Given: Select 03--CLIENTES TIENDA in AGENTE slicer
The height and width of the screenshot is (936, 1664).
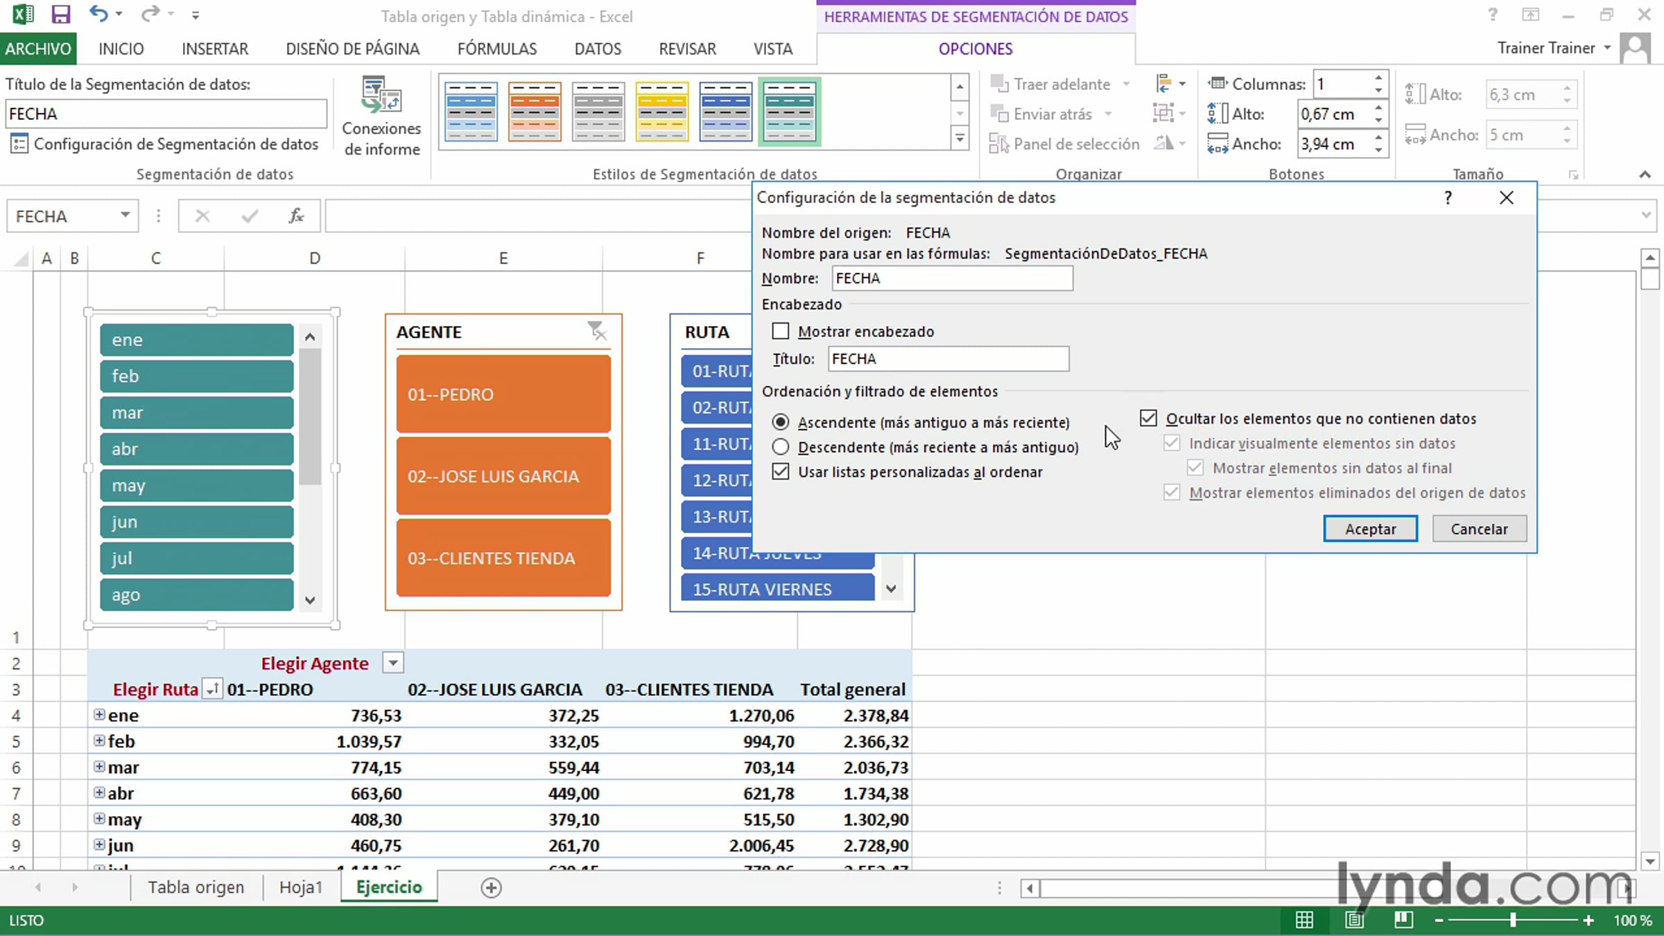Looking at the screenshot, I should 503,558.
